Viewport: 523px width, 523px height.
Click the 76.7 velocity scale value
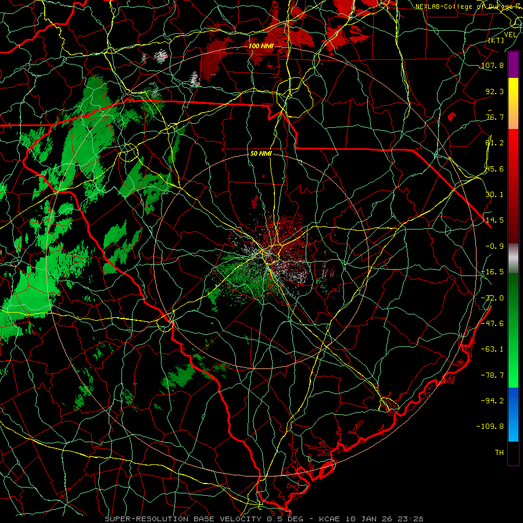point(495,117)
